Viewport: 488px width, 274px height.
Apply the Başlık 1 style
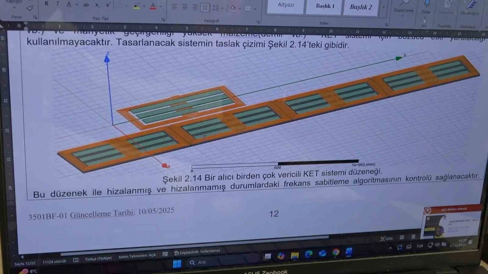tap(325, 6)
